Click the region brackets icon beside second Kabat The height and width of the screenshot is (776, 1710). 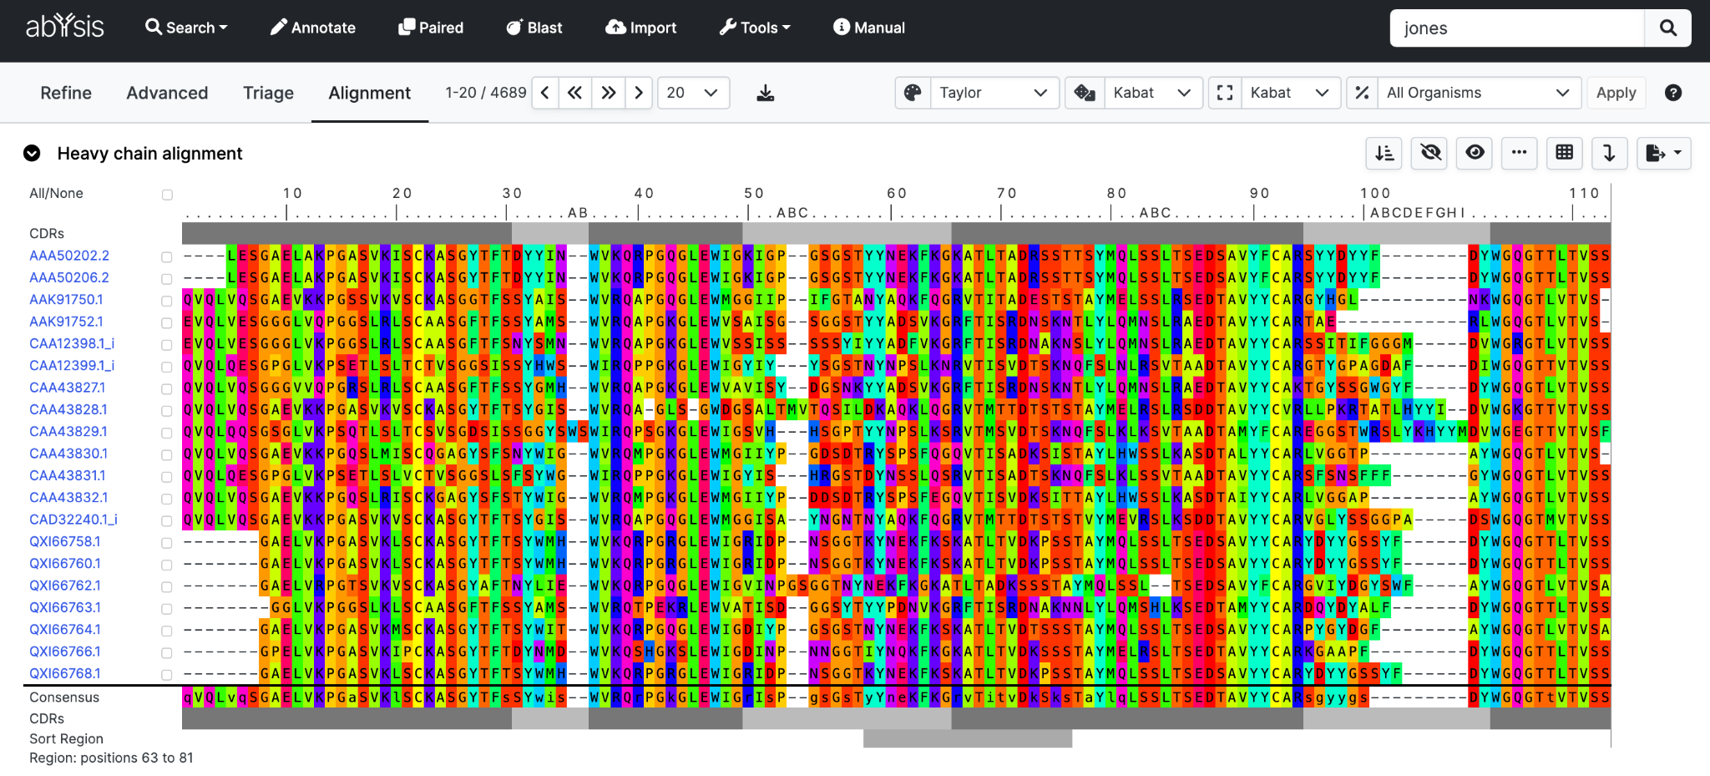[x=1225, y=93]
